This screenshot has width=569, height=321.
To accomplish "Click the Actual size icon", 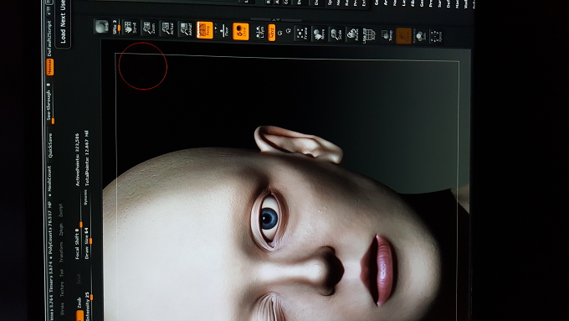I will (167, 28).
